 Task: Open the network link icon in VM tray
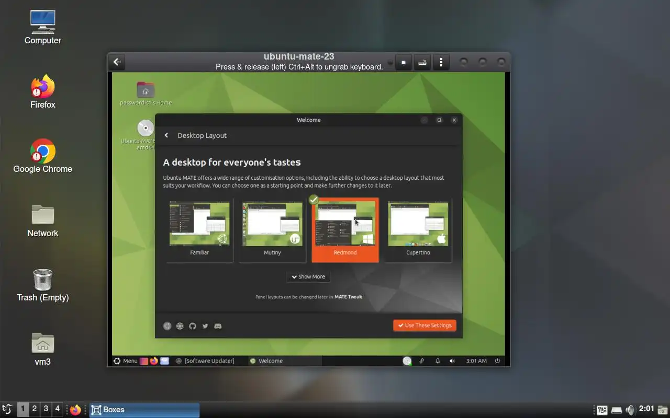(422, 361)
